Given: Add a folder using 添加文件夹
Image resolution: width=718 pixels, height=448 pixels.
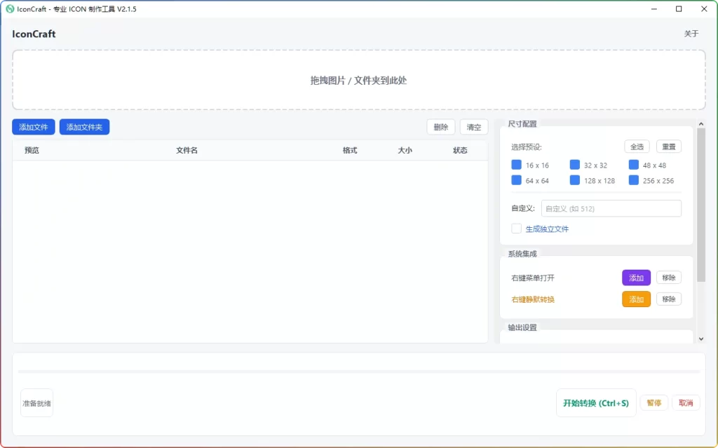Looking at the screenshot, I should [x=84, y=127].
